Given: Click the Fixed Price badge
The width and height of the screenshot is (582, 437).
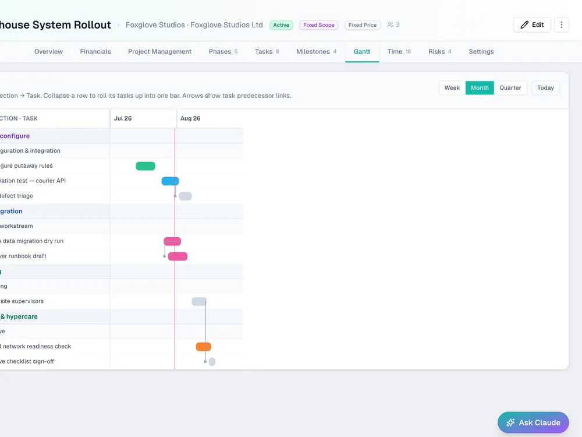Looking at the screenshot, I should pyautogui.click(x=362, y=25).
